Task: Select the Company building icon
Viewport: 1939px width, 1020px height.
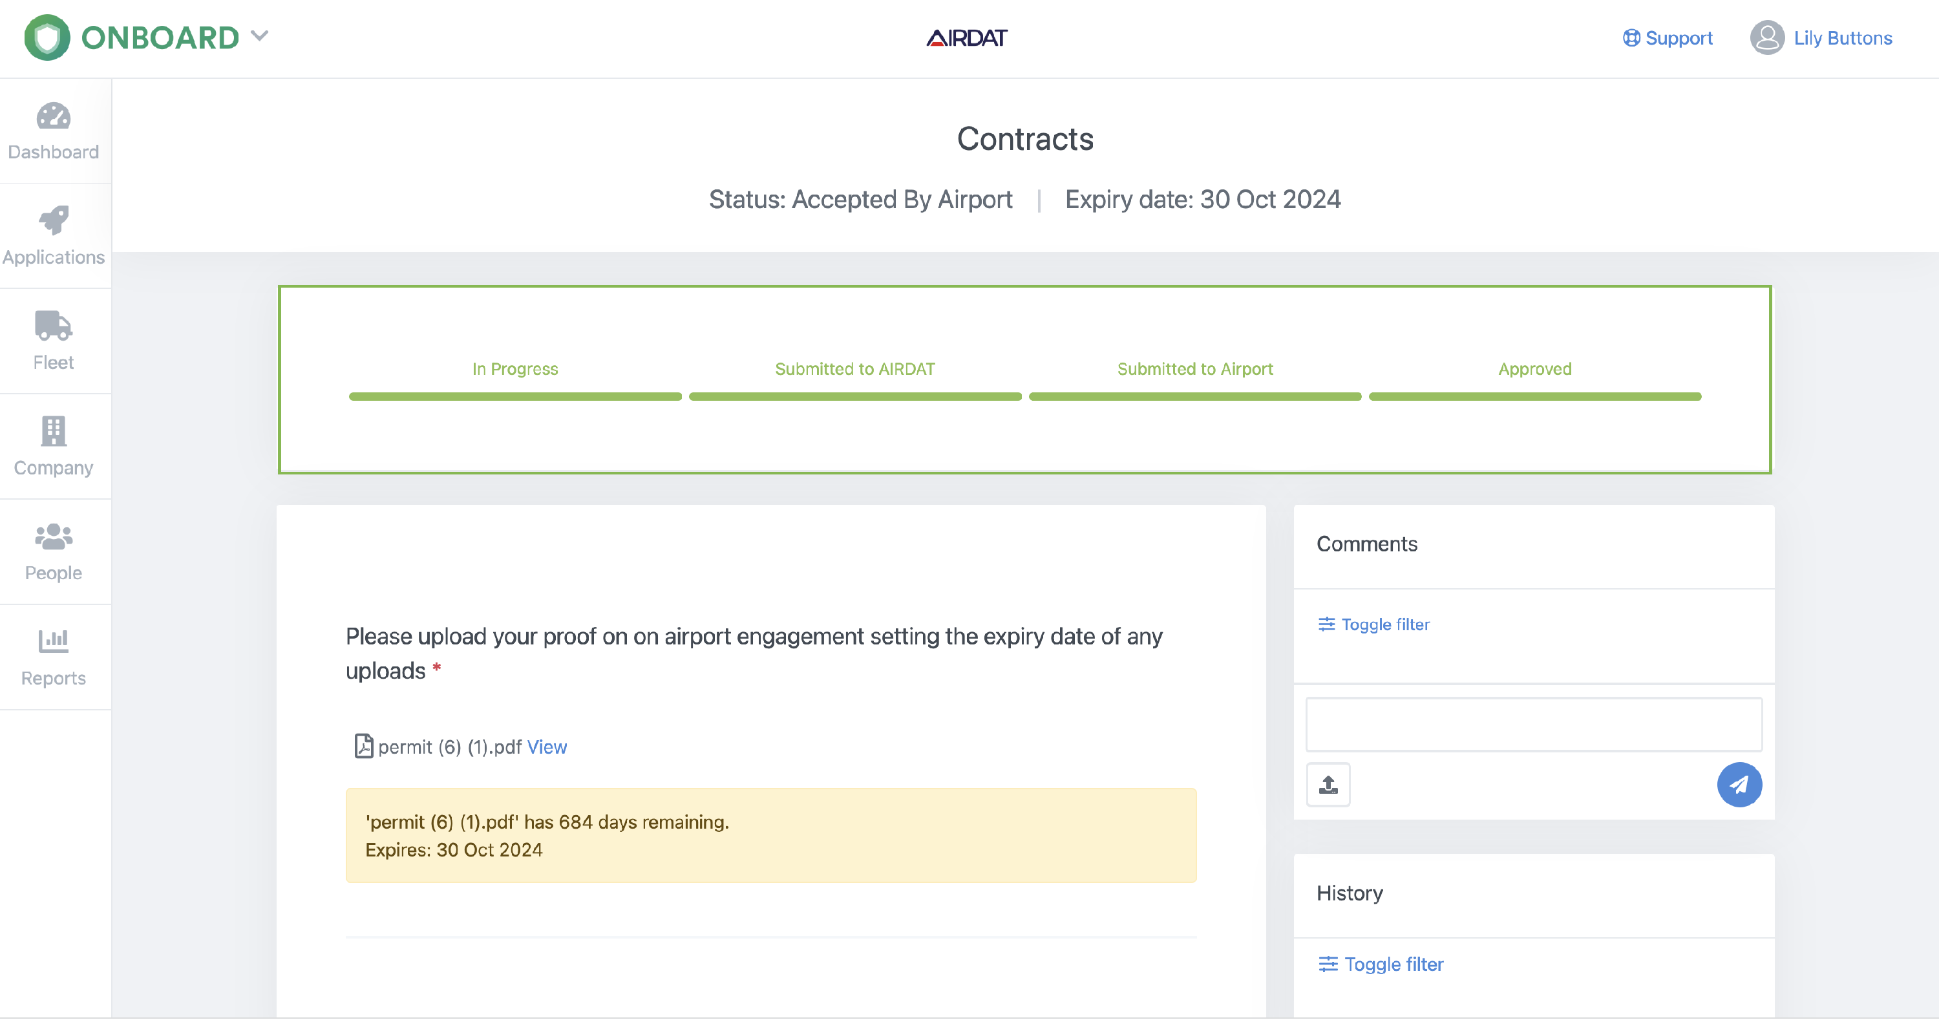Action: coord(54,431)
